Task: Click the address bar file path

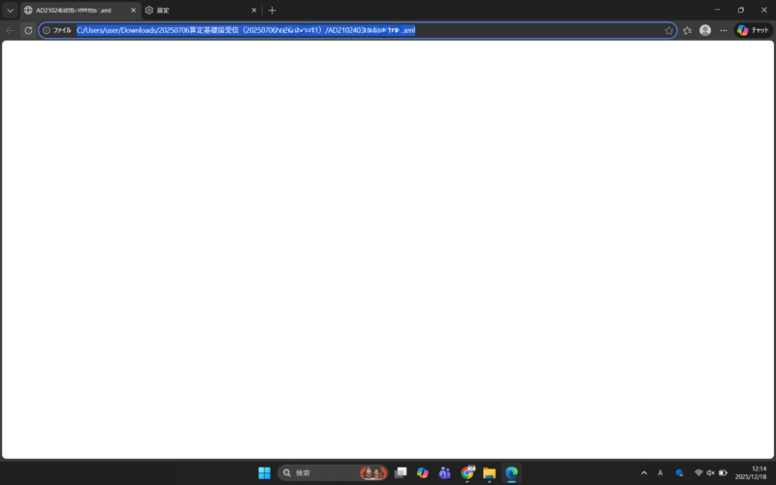Action: (245, 30)
